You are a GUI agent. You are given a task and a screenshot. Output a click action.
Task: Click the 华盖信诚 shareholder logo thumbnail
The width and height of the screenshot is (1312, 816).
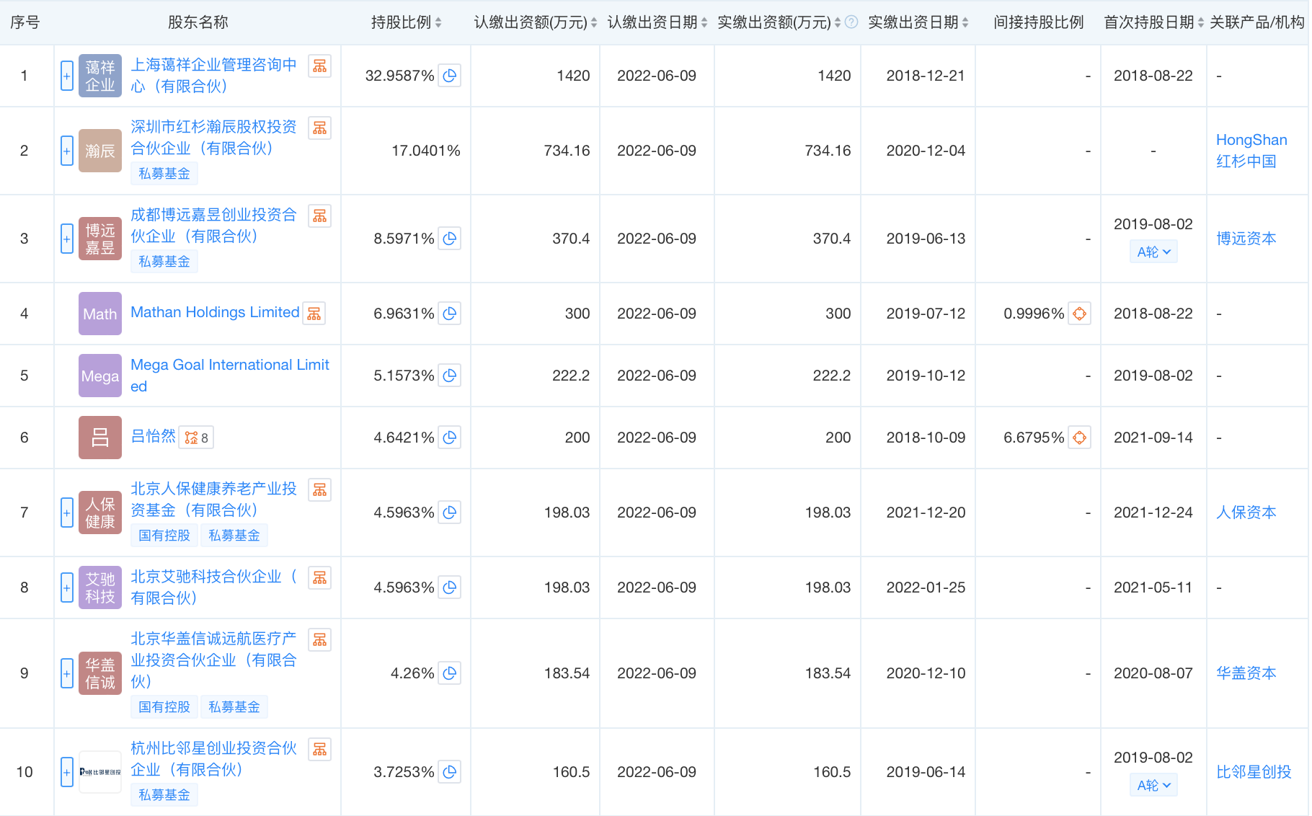tap(100, 673)
